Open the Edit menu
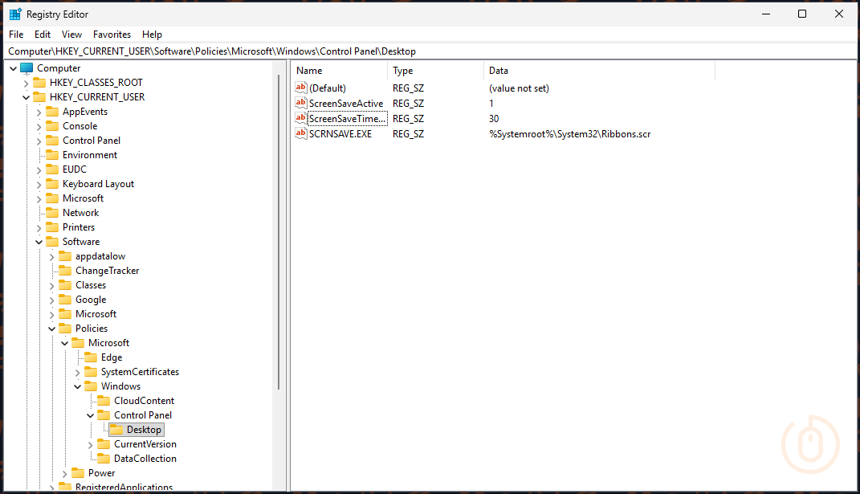860x494 pixels. (42, 34)
